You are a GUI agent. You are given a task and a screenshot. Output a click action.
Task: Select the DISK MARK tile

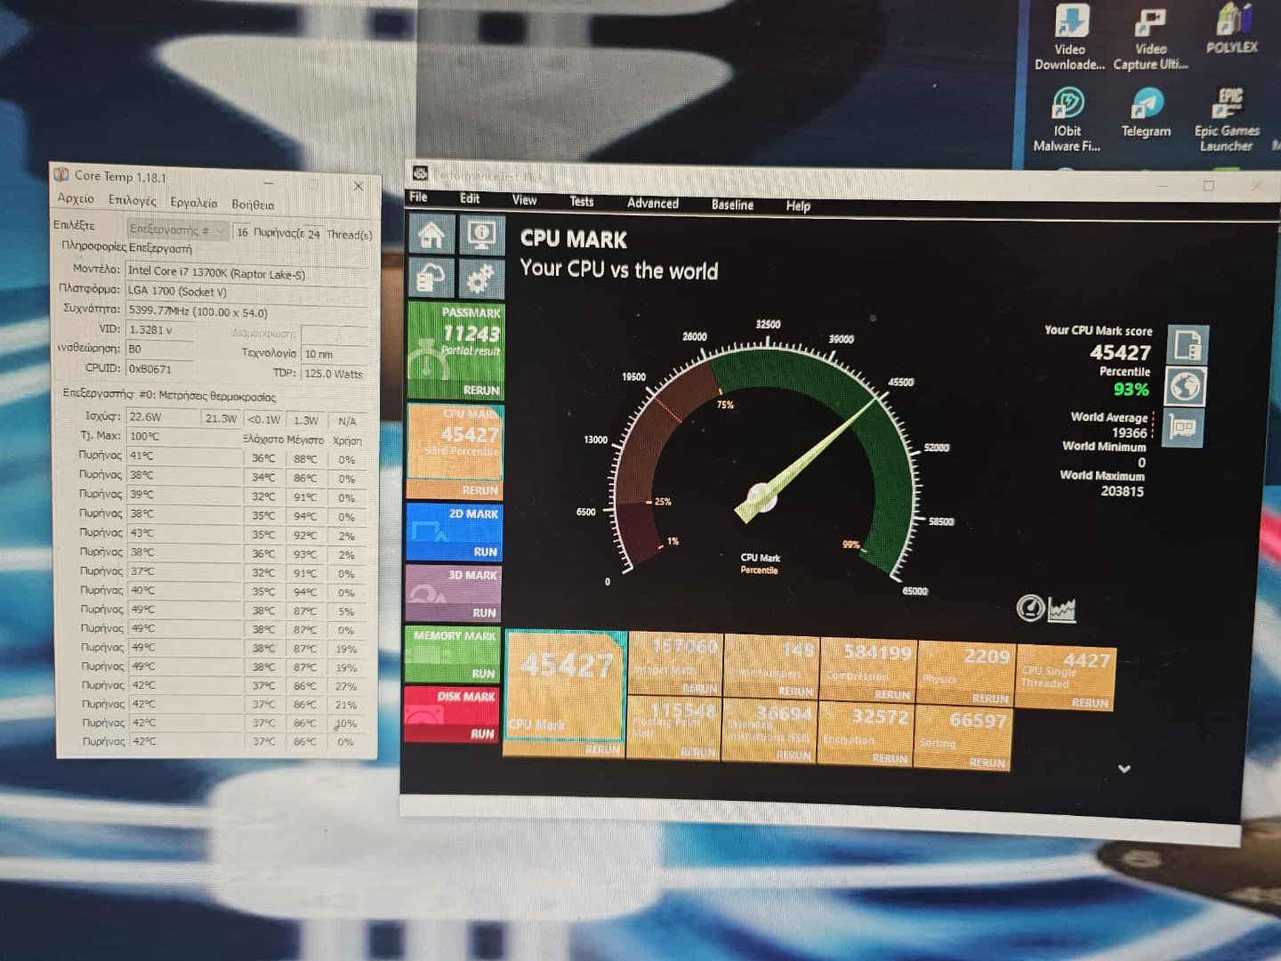pos(451,714)
